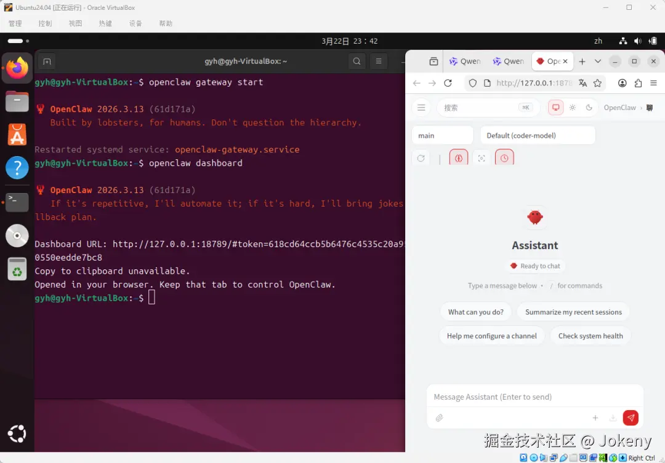Open the 控制 menu in VirtualBox
This screenshot has height=463, width=665.
[x=46, y=23]
